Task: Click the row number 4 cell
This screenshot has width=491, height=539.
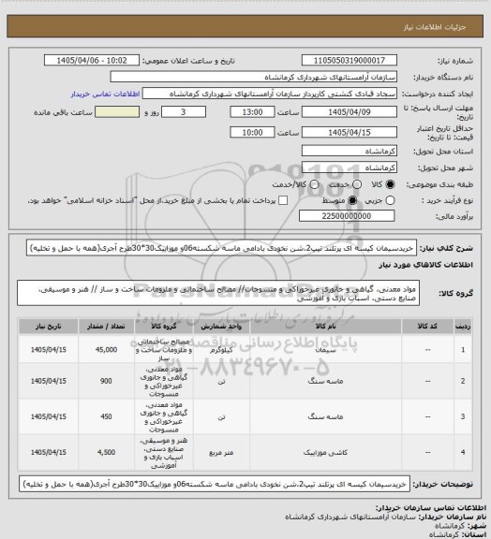Action: pos(463,453)
